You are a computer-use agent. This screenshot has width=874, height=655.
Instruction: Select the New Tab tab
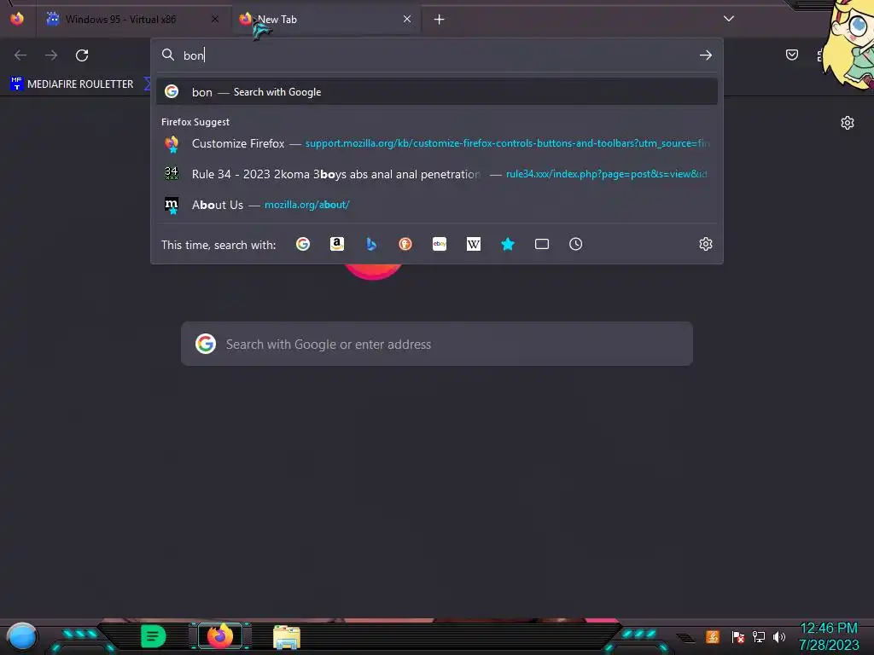click(326, 20)
